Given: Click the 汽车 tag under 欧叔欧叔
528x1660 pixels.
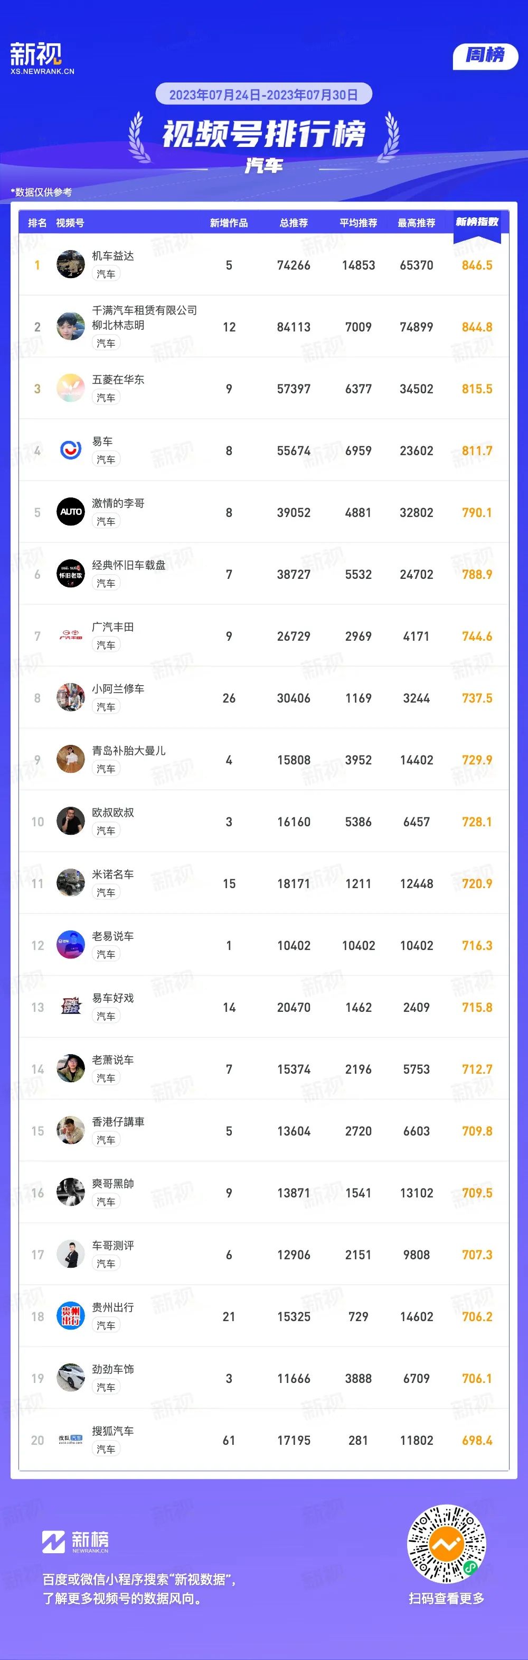Looking at the screenshot, I should click(106, 831).
